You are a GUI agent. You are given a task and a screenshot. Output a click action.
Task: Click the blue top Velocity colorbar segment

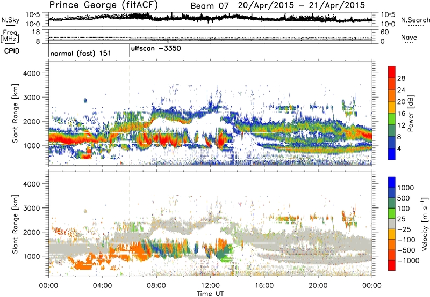392,182
